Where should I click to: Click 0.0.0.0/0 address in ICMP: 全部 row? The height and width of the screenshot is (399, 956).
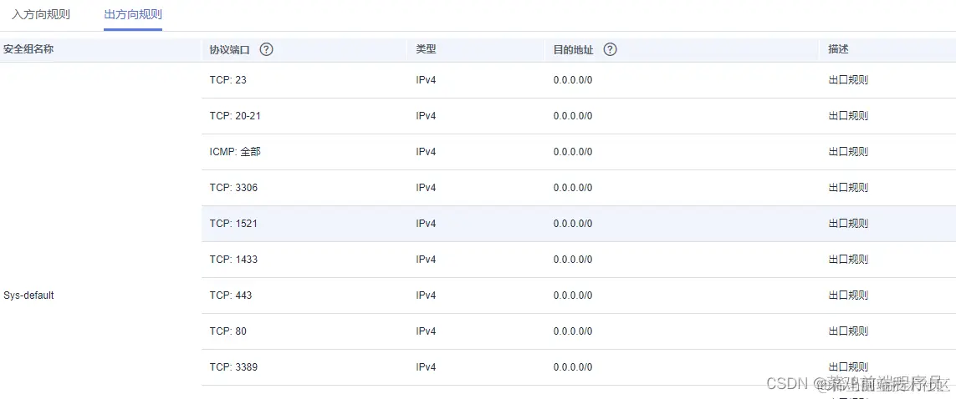pyautogui.click(x=573, y=151)
